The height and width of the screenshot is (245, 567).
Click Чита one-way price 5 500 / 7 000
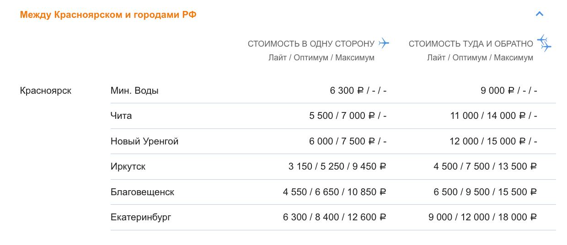pyautogui.click(x=348, y=116)
